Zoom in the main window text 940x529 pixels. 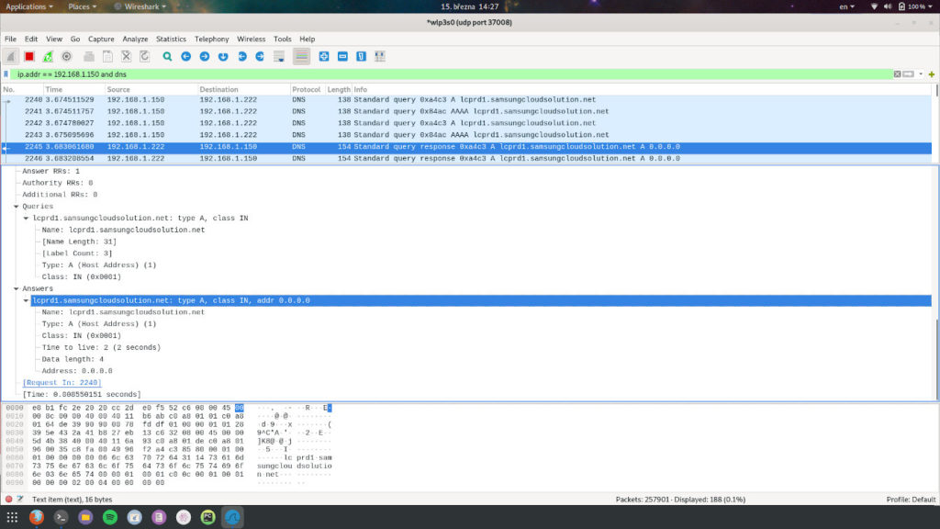324,56
